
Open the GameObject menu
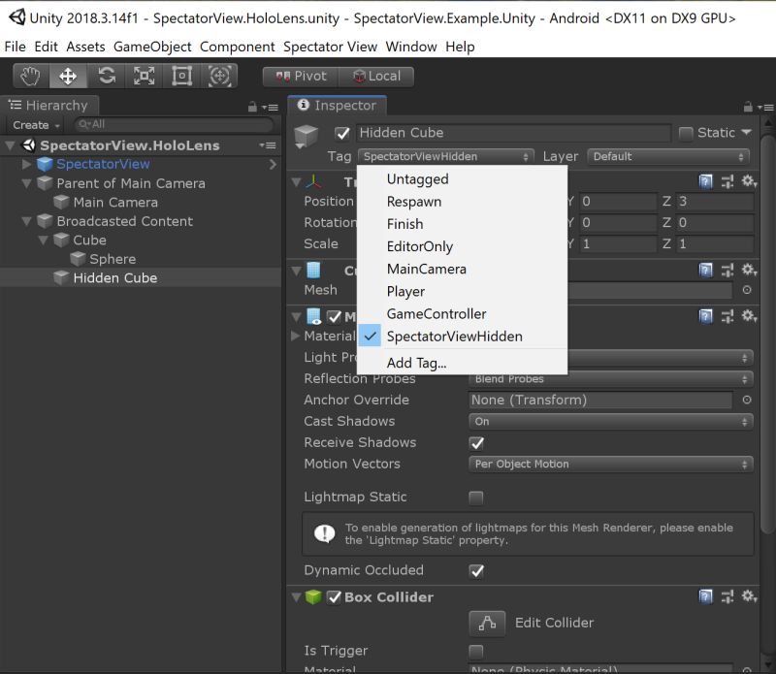pyautogui.click(x=152, y=47)
